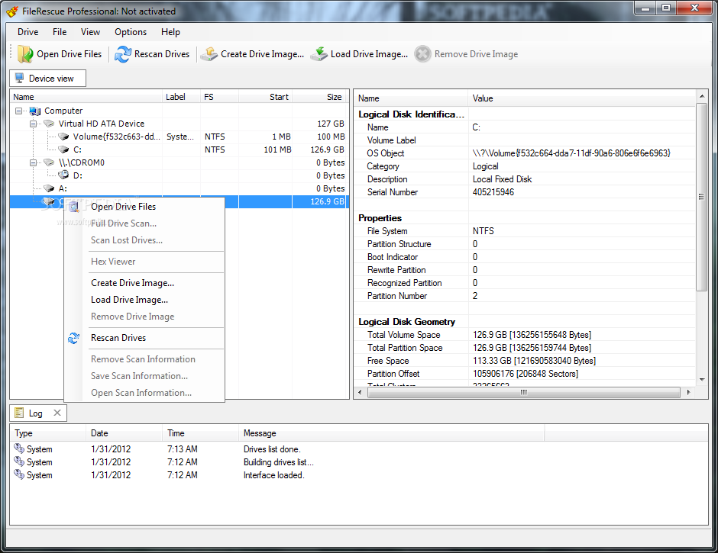Image resolution: width=718 pixels, height=553 pixels.
Task: Click the Device view monitor icon
Action: [20, 78]
